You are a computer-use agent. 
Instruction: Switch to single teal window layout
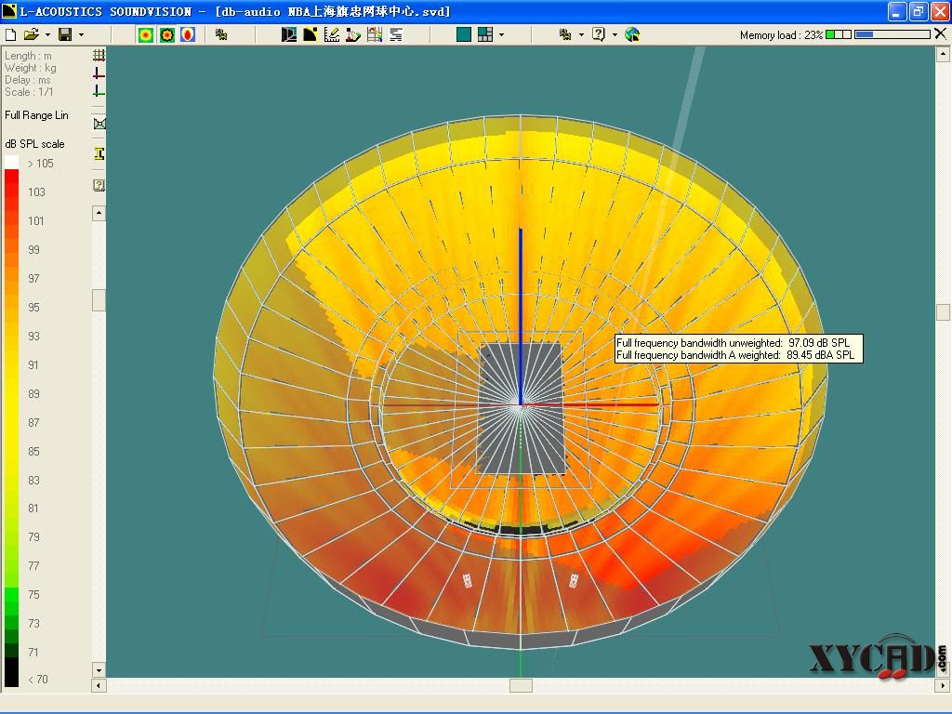[464, 34]
